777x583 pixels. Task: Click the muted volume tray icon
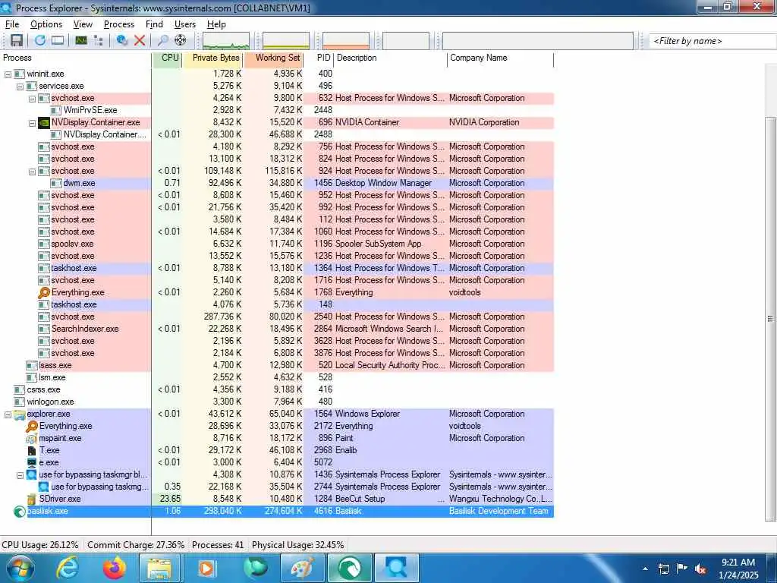pyautogui.click(x=700, y=569)
